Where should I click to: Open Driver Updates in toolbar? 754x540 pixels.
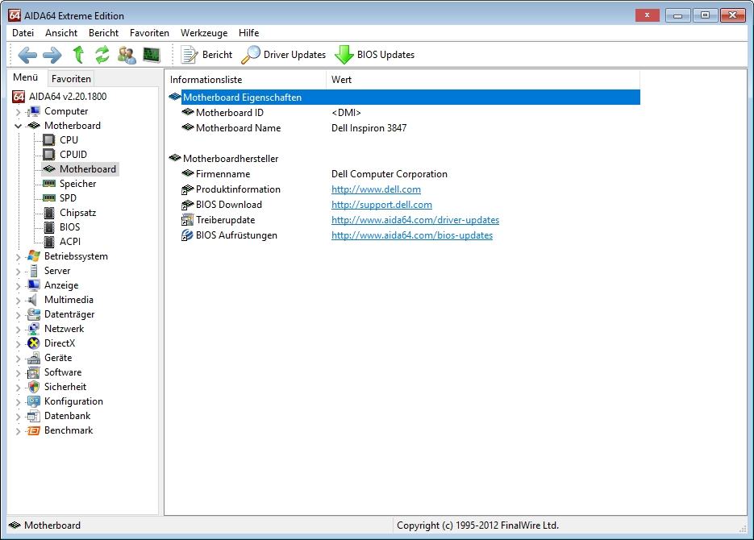click(x=283, y=55)
